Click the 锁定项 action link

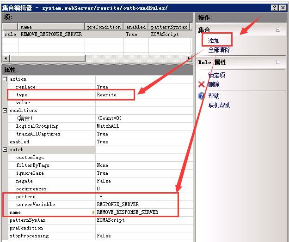pyautogui.click(x=216, y=75)
